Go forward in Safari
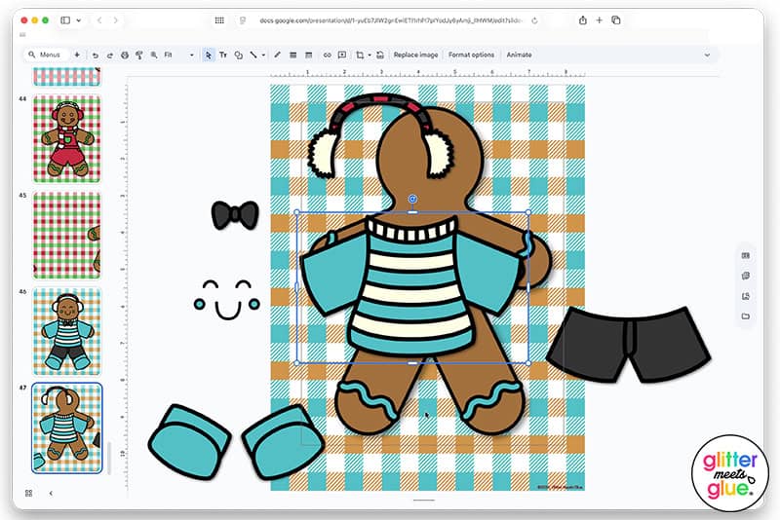This screenshot has width=780, height=520. [115, 20]
